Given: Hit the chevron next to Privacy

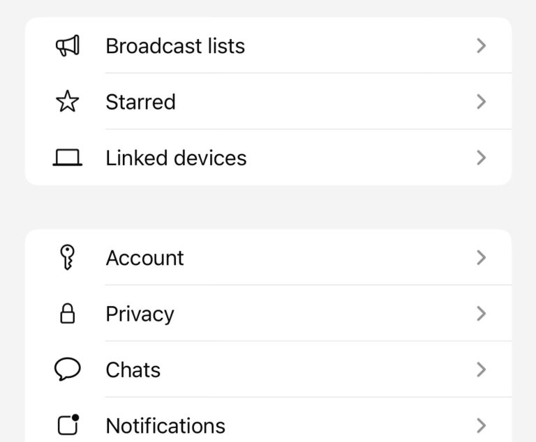Looking at the screenshot, I should click(x=481, y=314).
